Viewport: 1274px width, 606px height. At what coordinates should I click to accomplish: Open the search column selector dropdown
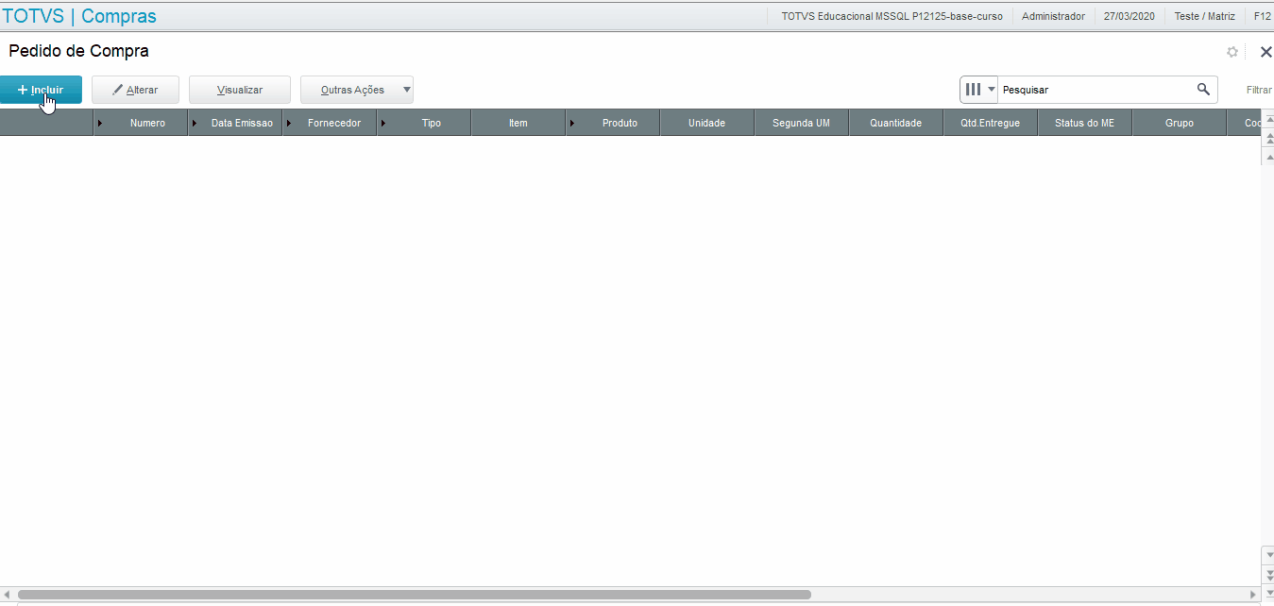pyautogui.click(x=979, y=90)
